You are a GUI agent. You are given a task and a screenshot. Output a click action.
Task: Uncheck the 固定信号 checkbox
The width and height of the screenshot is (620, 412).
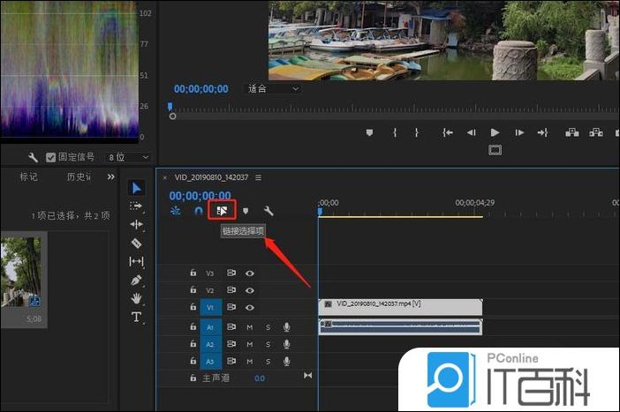(51, 157)
